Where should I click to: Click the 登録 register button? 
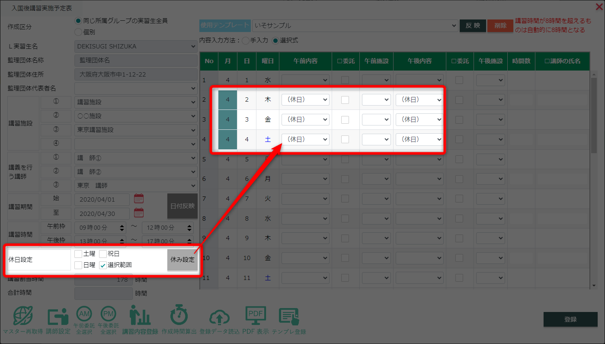[x=570, y=319]
